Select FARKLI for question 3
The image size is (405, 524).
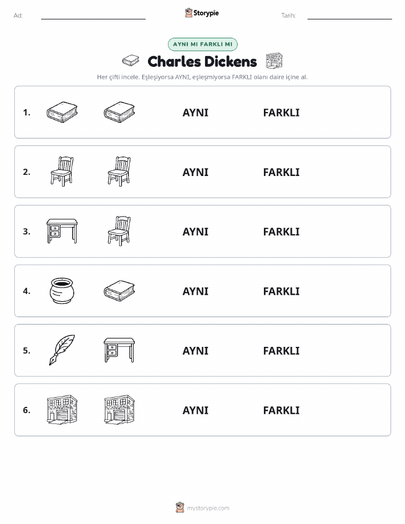pyautogui.click(x=282, y=231)
